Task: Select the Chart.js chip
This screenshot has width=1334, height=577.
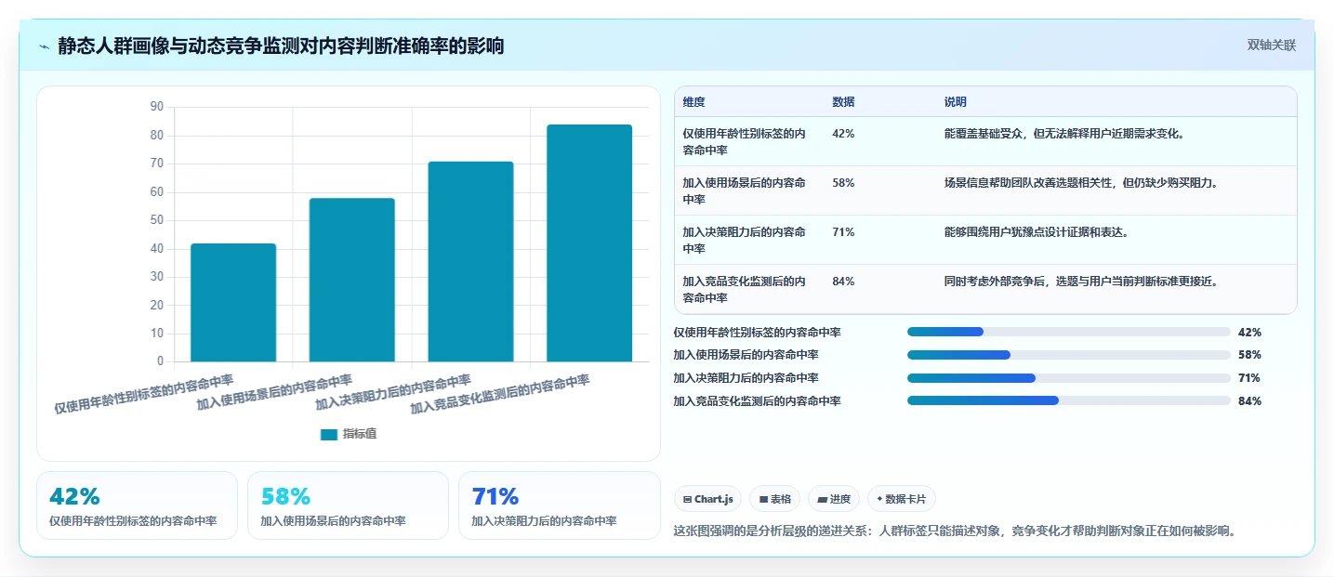Action: (708, 499)
